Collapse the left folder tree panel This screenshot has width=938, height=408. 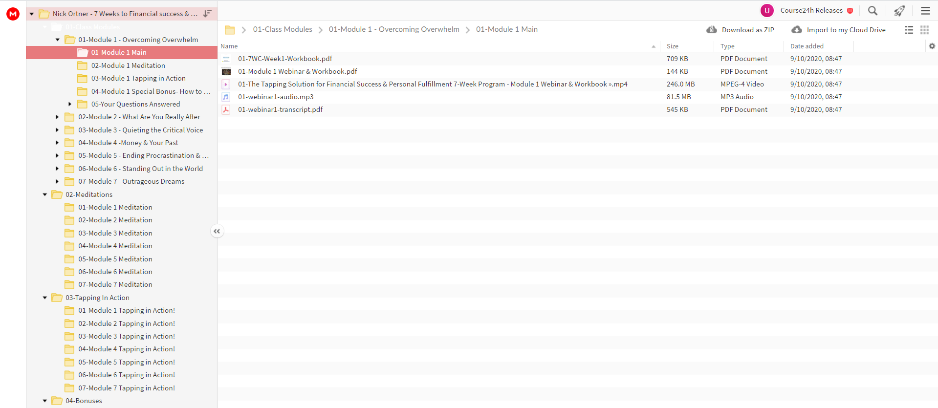(x=217, y=231)
